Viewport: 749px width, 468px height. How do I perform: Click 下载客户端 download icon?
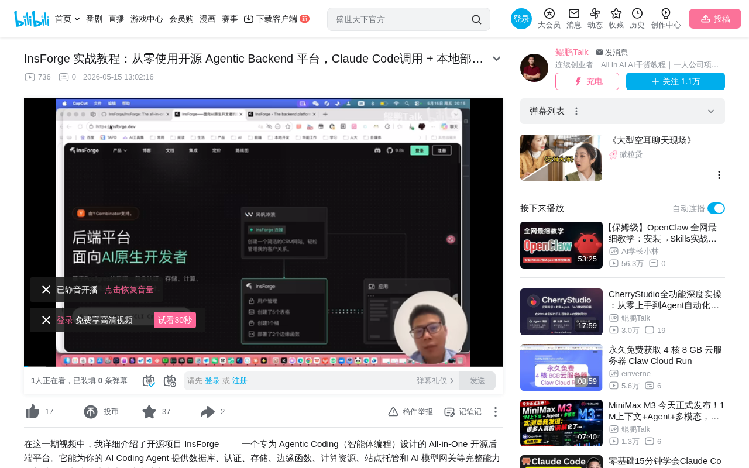click(249, 19)
